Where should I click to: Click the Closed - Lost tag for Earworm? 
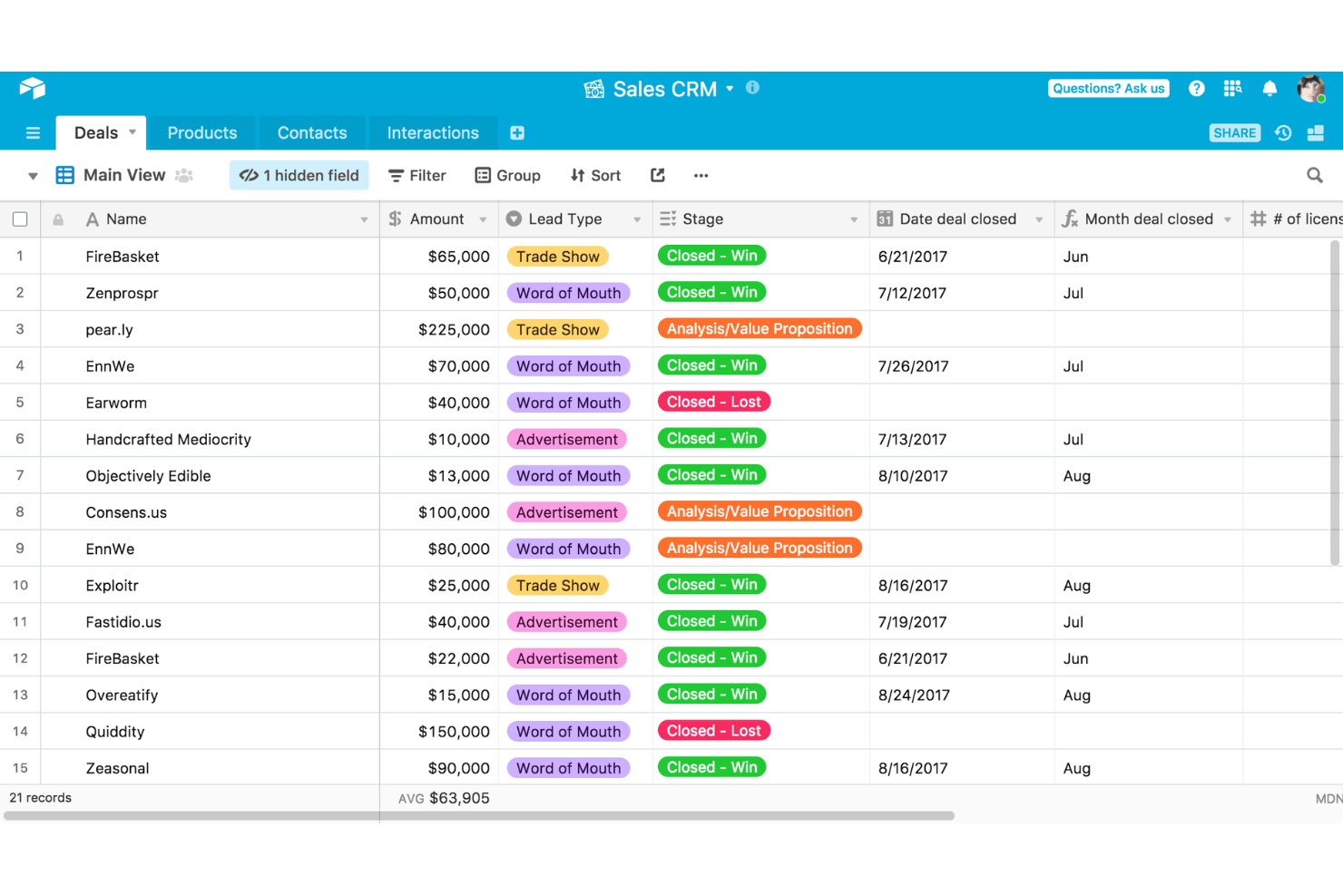pos(714,402)
